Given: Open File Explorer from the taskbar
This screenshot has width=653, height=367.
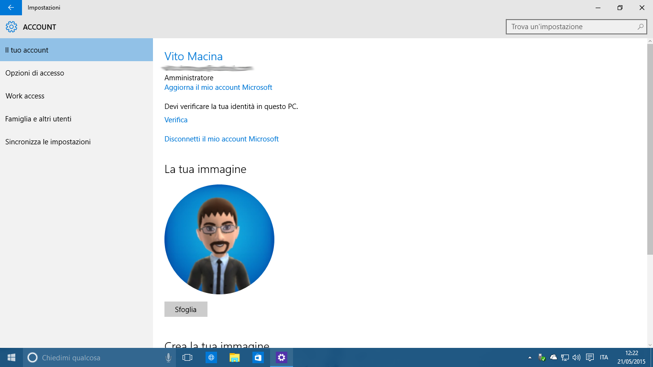Looking at the screenshot, I should [234, 357].
